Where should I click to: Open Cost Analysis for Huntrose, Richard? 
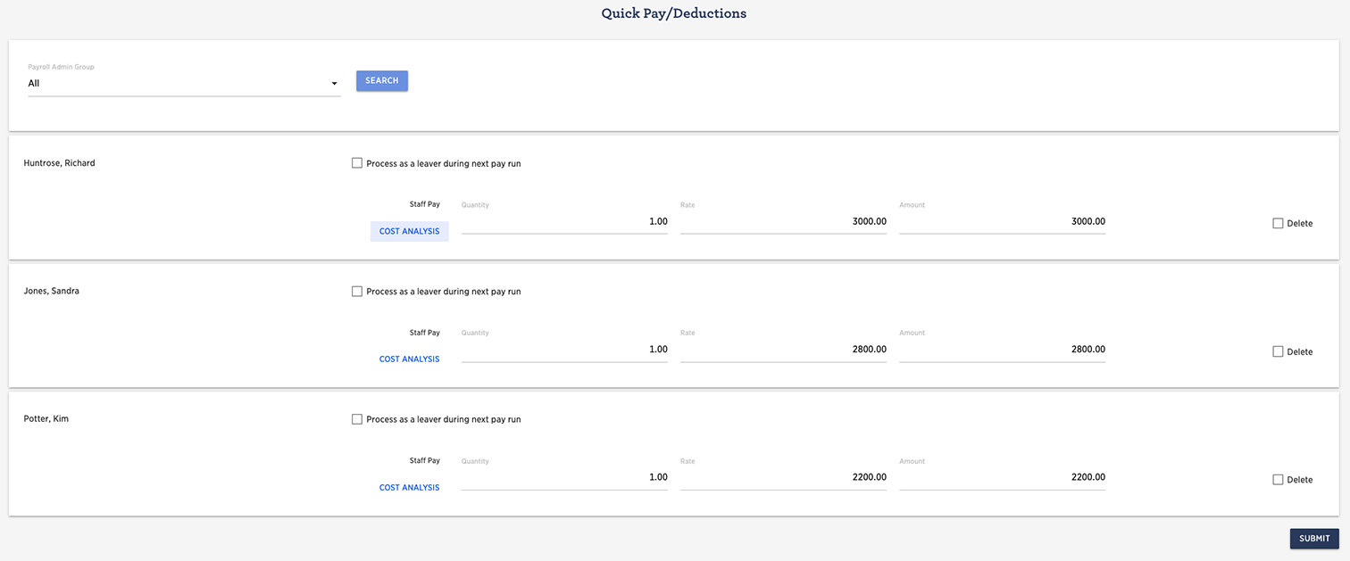click(x=409, y=231)
